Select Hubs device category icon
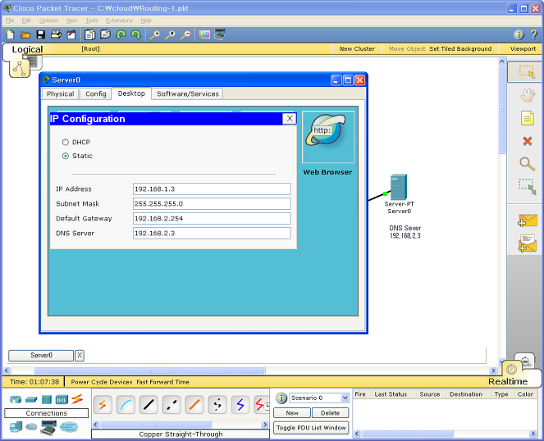 point(47,400)
